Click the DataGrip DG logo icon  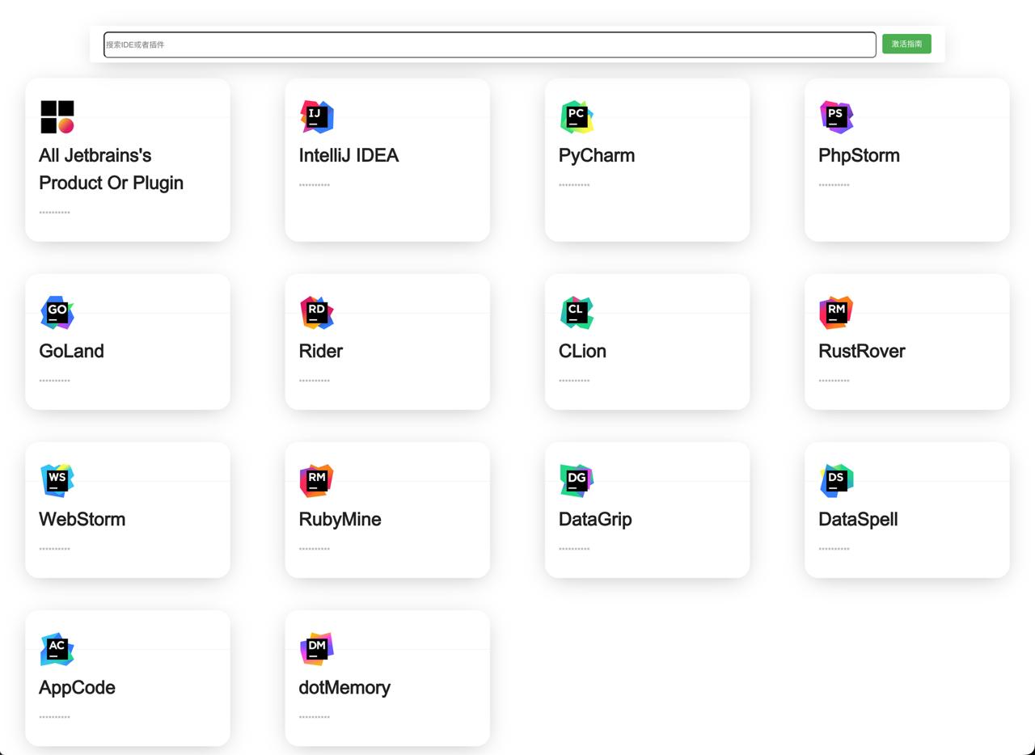(577, 481)
